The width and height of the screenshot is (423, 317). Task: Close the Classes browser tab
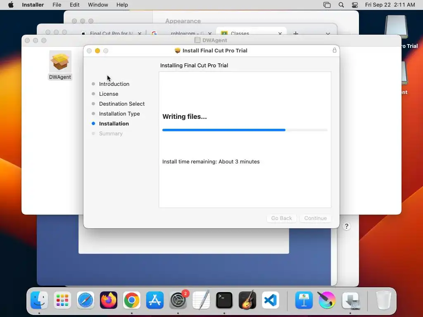point(280,33)
